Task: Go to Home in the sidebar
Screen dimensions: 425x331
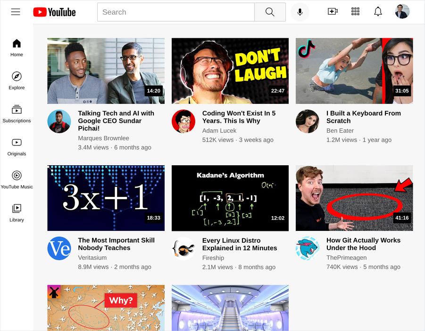Action: coord(17,48)
